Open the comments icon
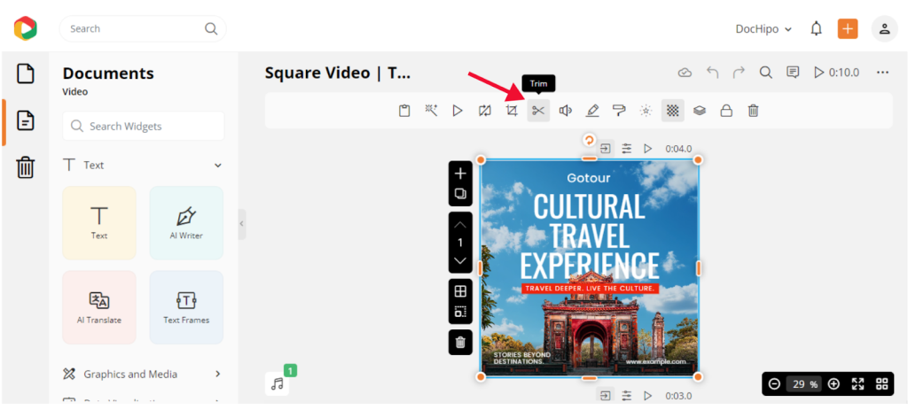 [x=793, y=73]
